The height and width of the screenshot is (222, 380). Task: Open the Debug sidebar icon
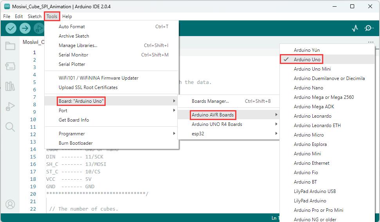point(10,106)
